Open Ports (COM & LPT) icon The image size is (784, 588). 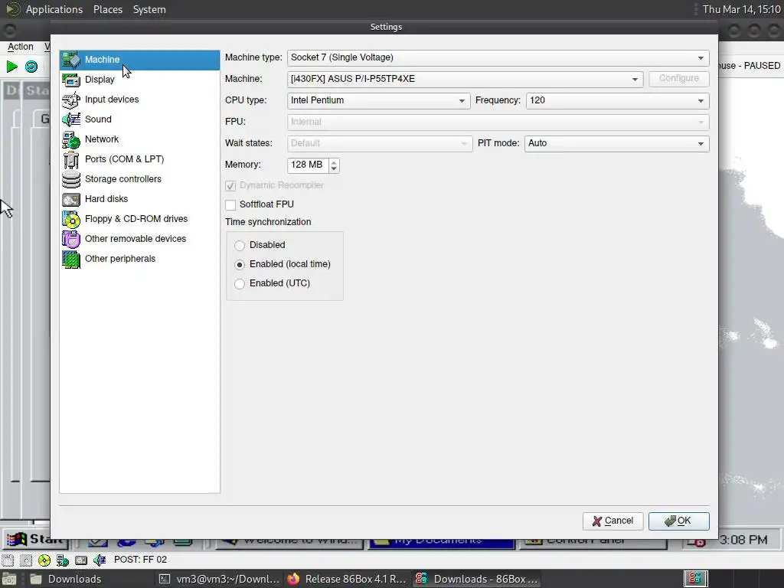[71, 159]
